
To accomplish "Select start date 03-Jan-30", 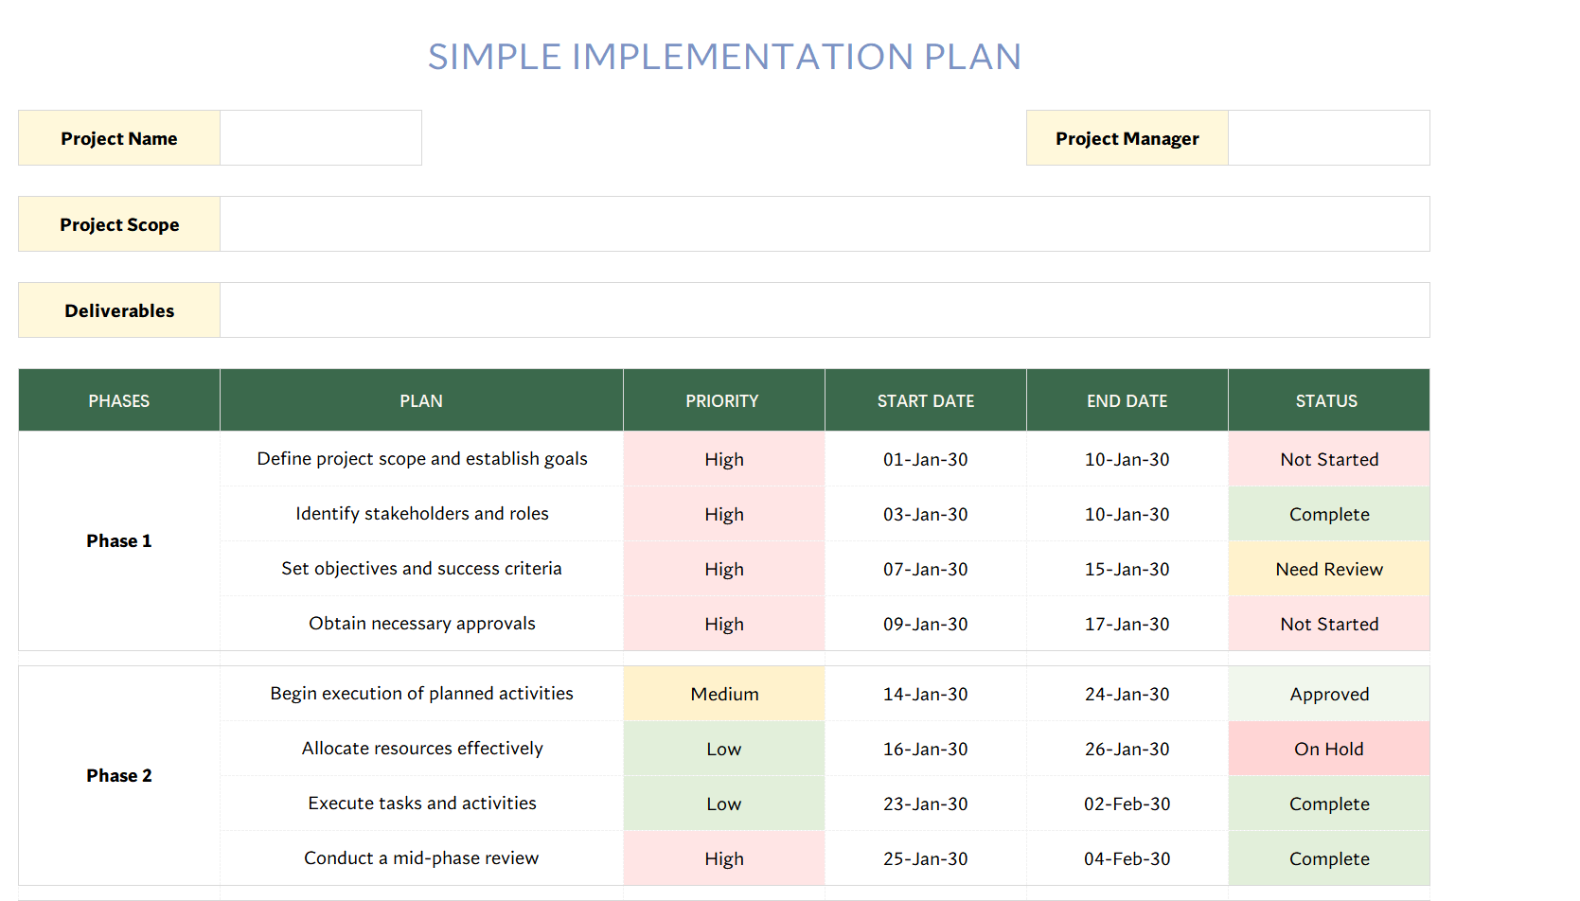I will 926,514.
